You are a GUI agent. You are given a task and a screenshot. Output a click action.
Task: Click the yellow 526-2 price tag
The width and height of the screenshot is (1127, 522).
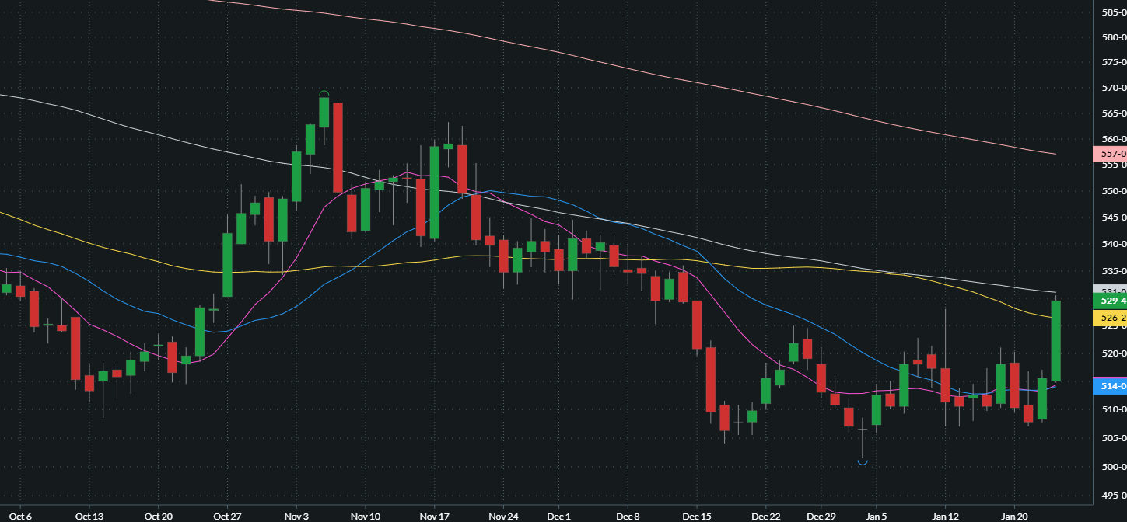(1110, 318)
